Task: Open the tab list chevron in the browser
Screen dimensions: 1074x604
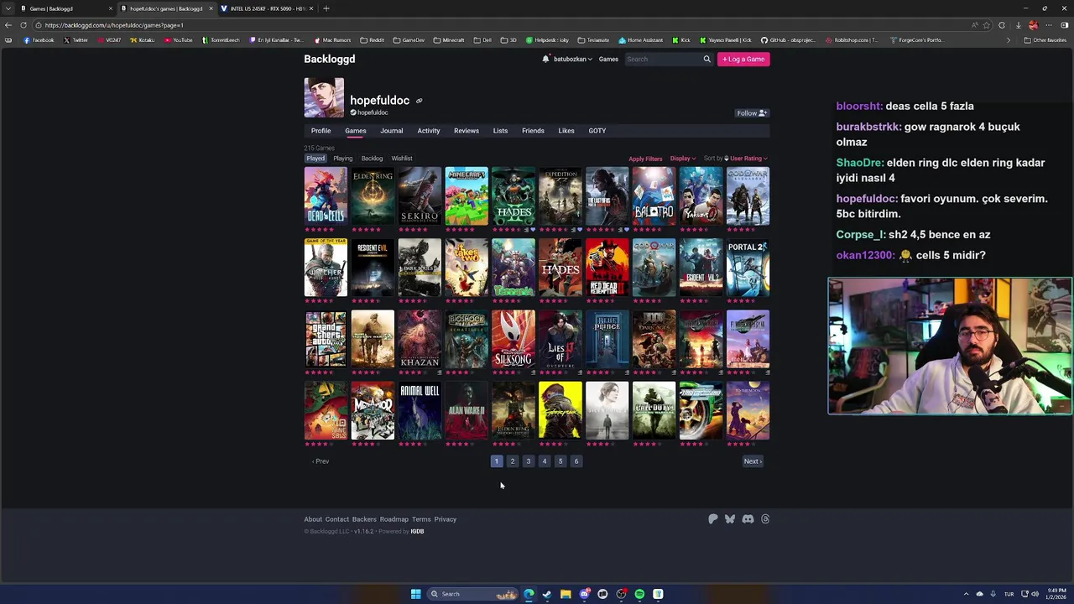Action: click(8, 8)
